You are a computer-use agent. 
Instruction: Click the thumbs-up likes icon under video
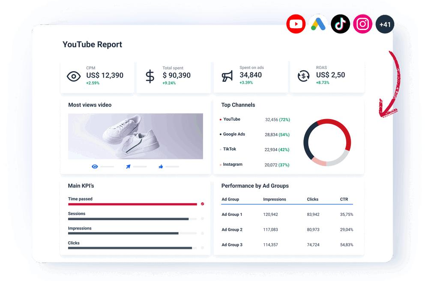point(161,166)
